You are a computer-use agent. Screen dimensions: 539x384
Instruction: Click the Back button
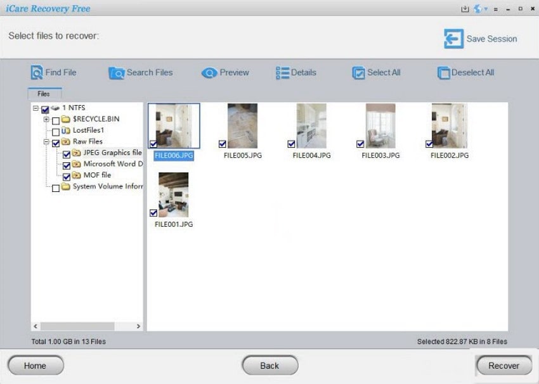[270, 366]
